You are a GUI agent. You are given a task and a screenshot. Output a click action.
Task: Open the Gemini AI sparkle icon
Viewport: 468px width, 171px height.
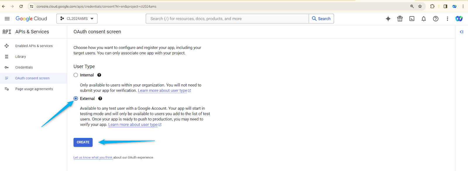388,19
